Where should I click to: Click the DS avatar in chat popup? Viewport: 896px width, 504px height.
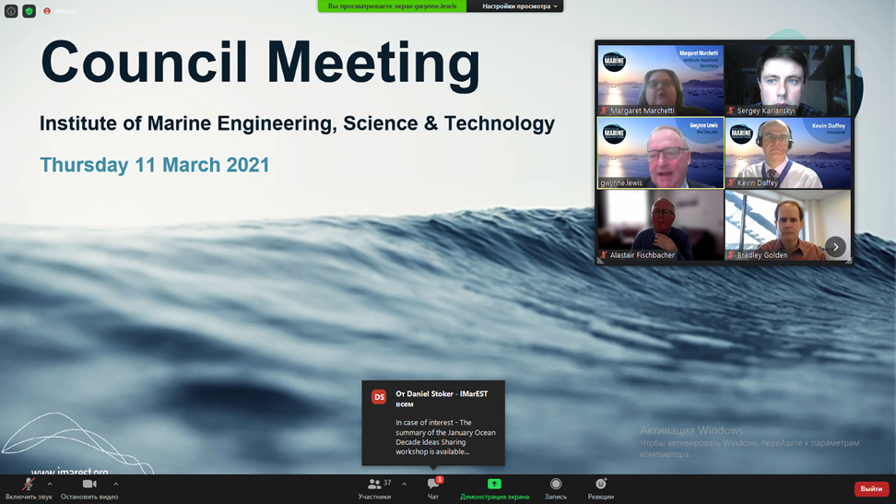click(380, 397)
